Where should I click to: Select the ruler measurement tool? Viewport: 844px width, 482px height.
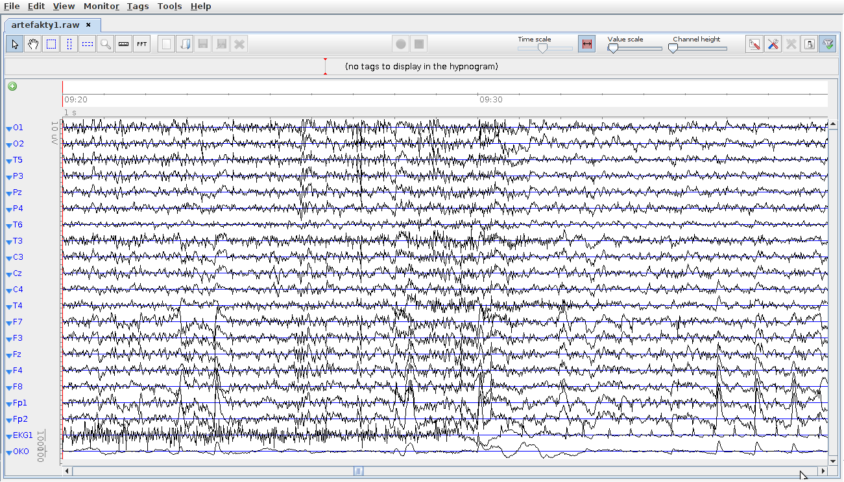(x=124, y=44)
